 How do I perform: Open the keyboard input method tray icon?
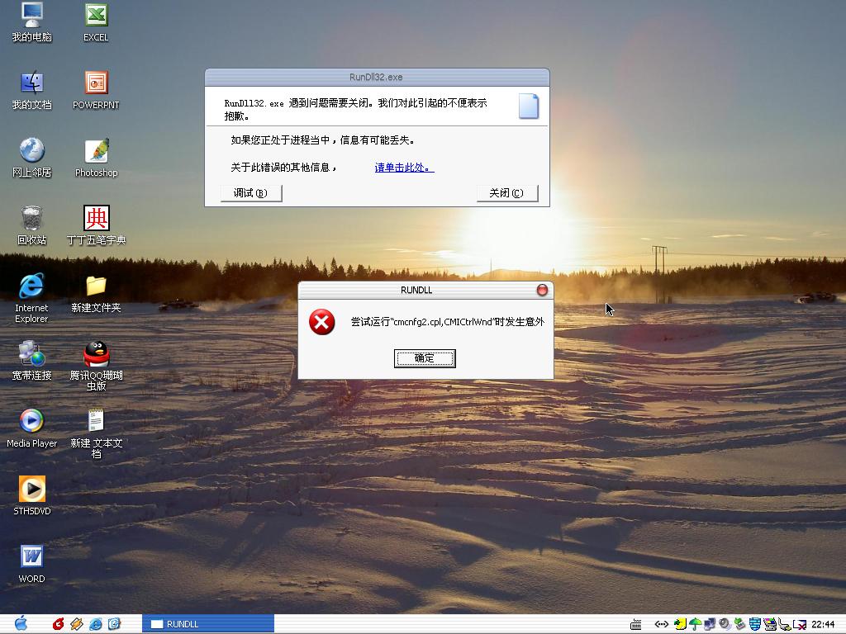[635, 624]
